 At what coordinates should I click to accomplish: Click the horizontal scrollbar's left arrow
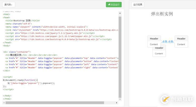pyautogui.click(x=4, y=103)
